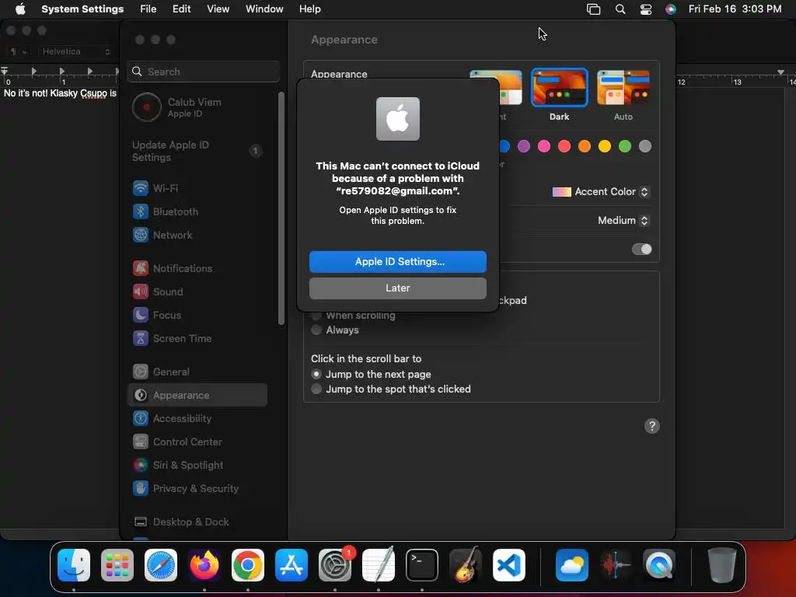Click the date and time clock
Screen dimensions: 796x597
[x=735, y=9]
